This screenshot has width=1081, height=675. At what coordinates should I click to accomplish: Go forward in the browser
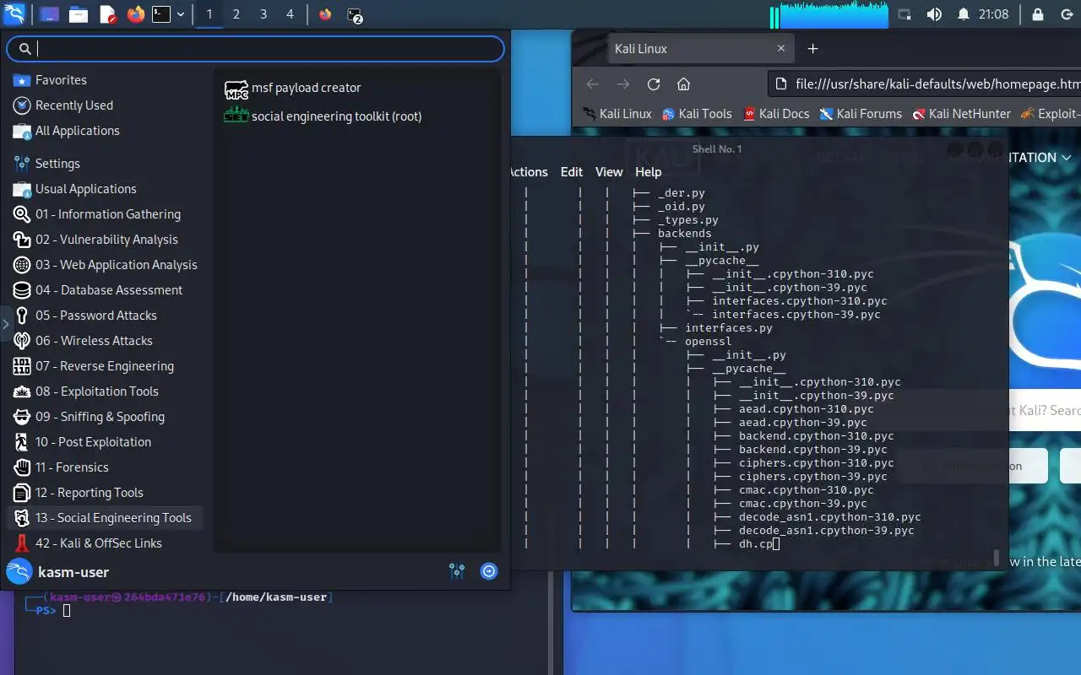[x=623, y=84]
